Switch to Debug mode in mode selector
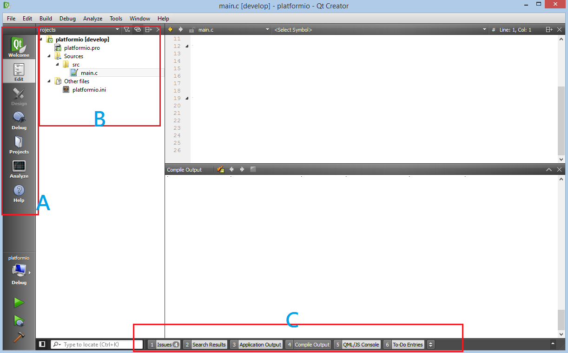568x353 pixels. pos(19,120)
